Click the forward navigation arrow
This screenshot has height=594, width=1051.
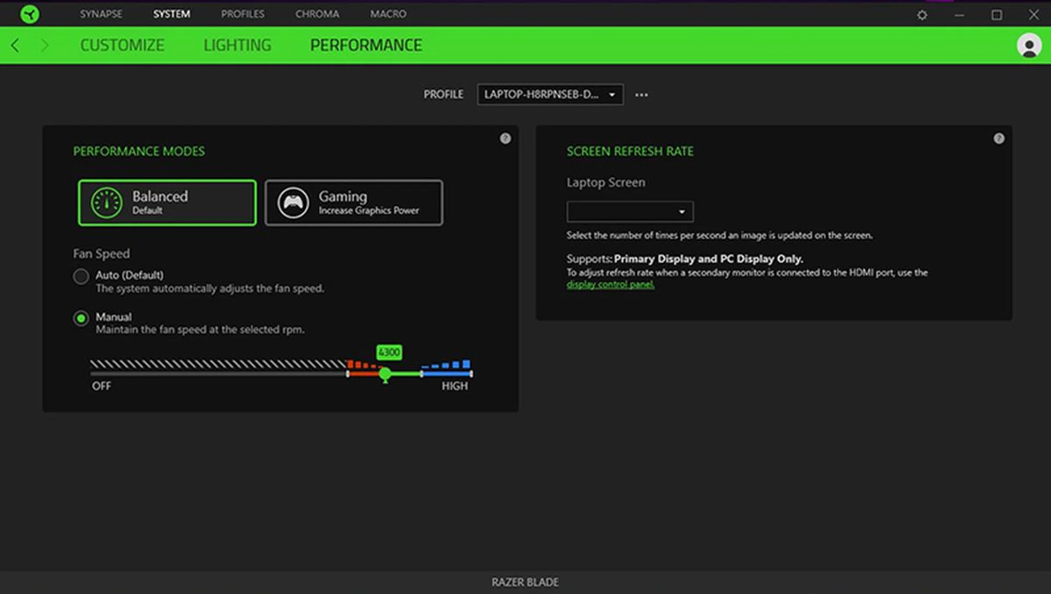(44, 45)
